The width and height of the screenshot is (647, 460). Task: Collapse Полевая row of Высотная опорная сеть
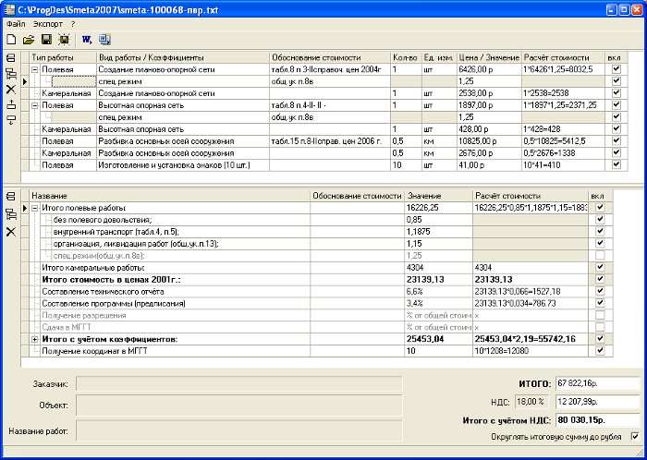(x=35, y=105)
